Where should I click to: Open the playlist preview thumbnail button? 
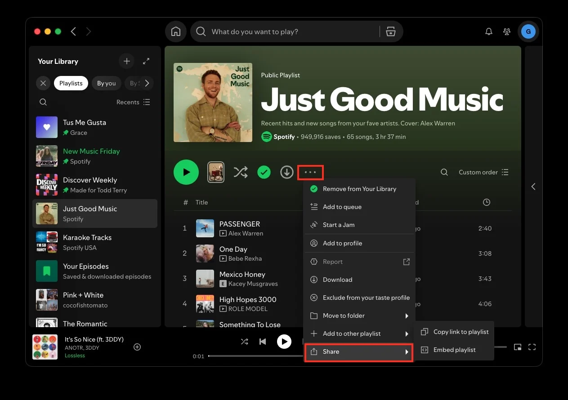pos(216,172)
